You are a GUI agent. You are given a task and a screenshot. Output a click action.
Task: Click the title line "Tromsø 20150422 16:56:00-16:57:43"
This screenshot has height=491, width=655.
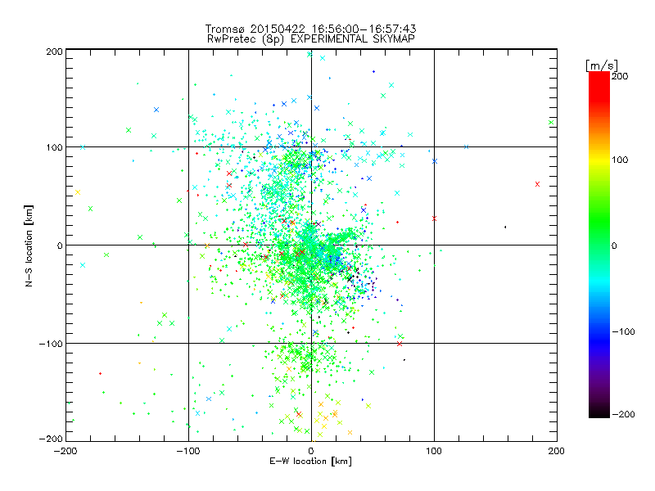tap(310, 29)
